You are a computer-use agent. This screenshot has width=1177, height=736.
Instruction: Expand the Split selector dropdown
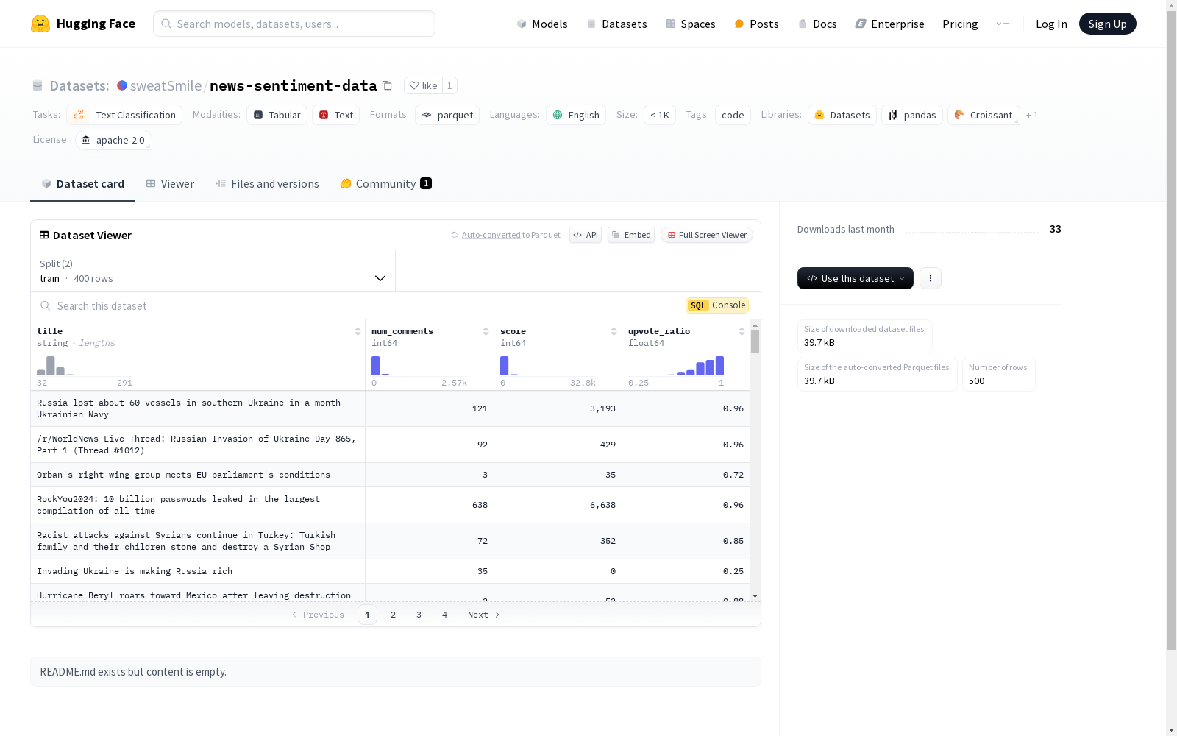213,271
